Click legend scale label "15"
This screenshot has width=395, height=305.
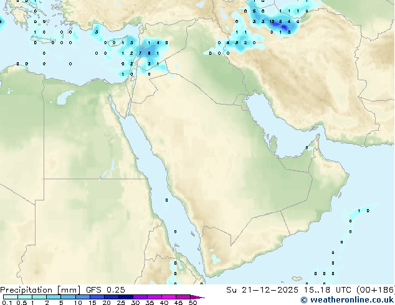click(92, 303)
